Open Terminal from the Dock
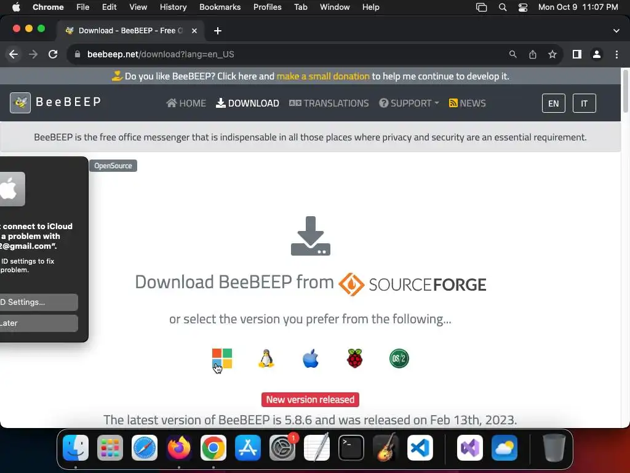630x473 pixels. pyautogui.click(x=351, y=448)
